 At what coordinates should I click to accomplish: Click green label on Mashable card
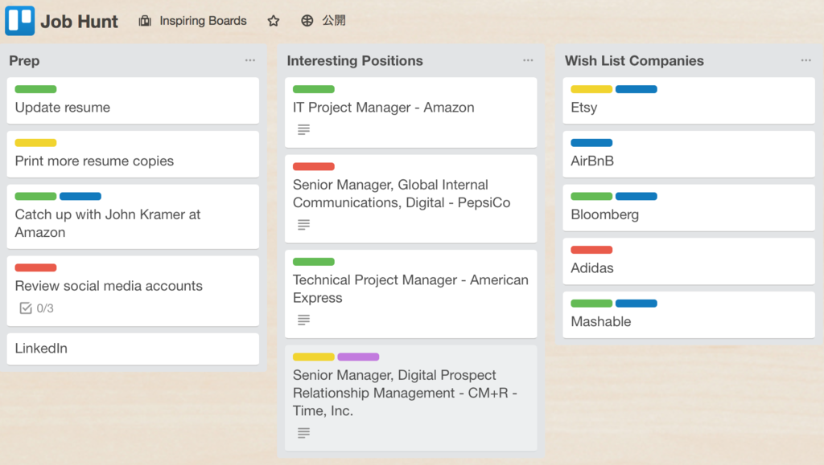point(591,303)
